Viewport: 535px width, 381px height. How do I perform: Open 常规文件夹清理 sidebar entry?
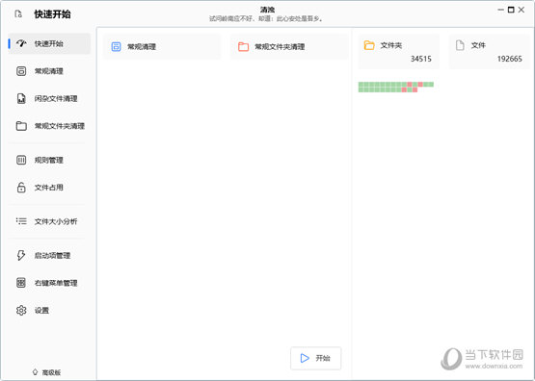[49, 126]
